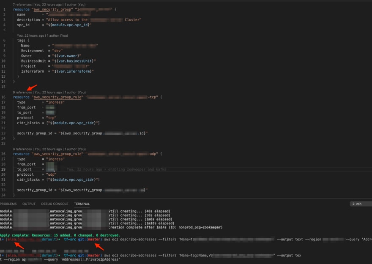Click '0 references' CodeLens above line 16

coord(22,93)
